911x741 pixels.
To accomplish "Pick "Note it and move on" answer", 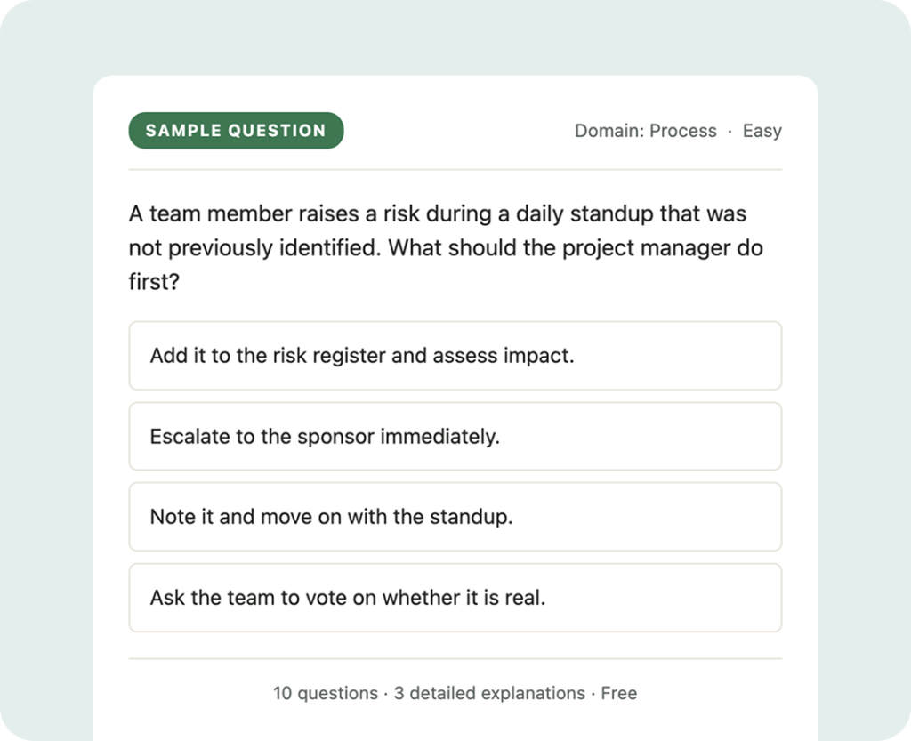I will [x=455, y=517].
